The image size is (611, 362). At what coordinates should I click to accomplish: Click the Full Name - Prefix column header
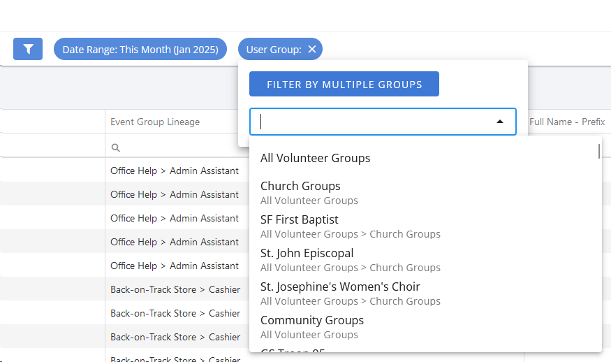coord(567,122)
